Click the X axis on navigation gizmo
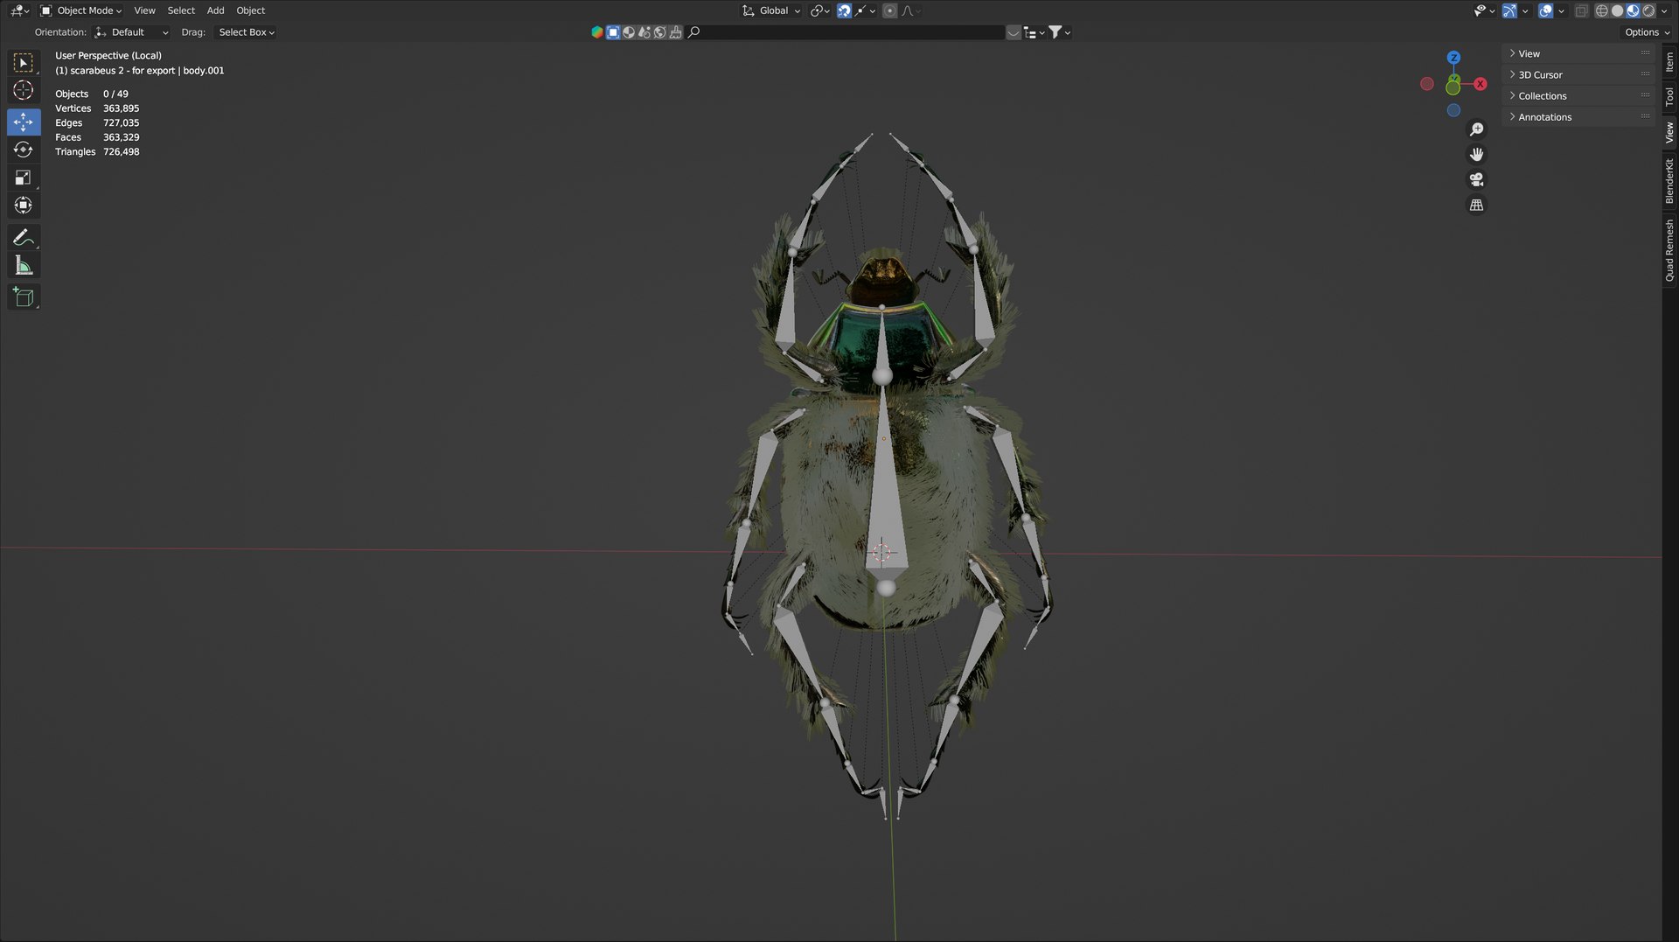 1480,84
